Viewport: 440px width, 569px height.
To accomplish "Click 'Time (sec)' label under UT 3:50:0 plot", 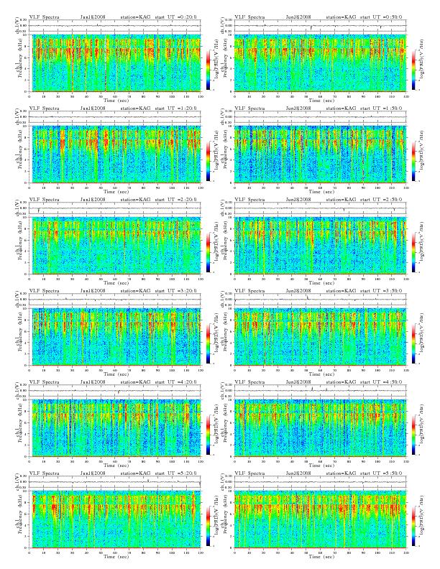I will pyautogui.click(x=321, y=374).
